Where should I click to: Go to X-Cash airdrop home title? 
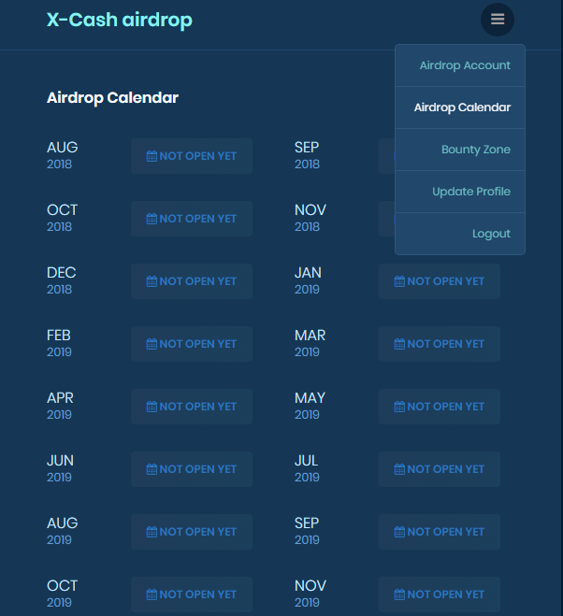pyautogui.click(x=119, y=20)
